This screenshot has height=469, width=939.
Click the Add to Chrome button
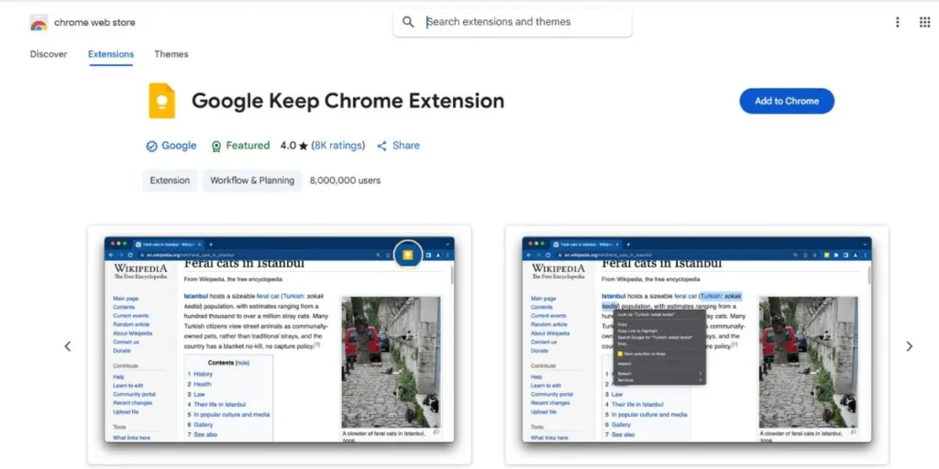[x=787, y=101]
